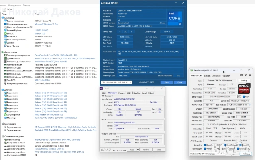Collapse the Display category in AIDA64 list

(x=2, y=90)
